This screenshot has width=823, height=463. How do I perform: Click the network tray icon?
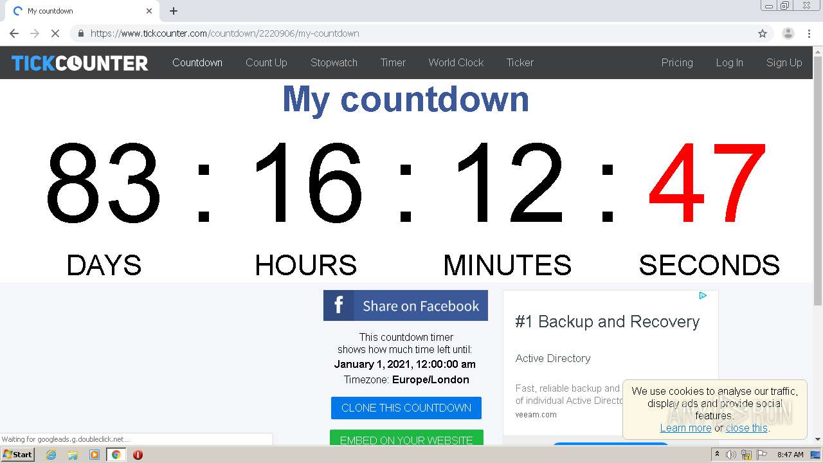tap(746, 455)
